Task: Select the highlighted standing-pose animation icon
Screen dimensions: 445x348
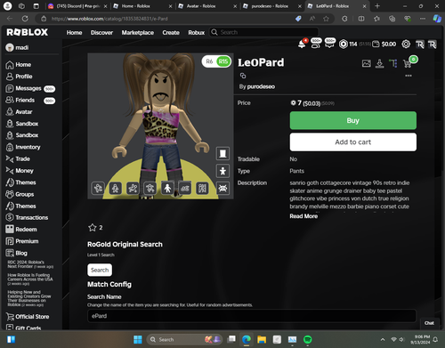Action: click(167, 188)
